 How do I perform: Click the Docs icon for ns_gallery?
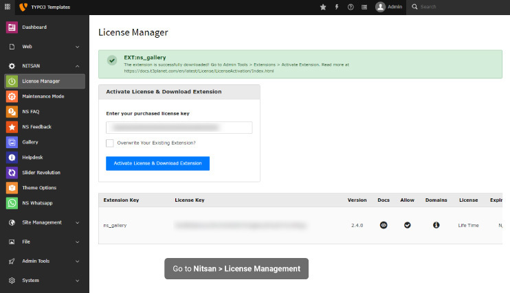click(x=384, y=225)
